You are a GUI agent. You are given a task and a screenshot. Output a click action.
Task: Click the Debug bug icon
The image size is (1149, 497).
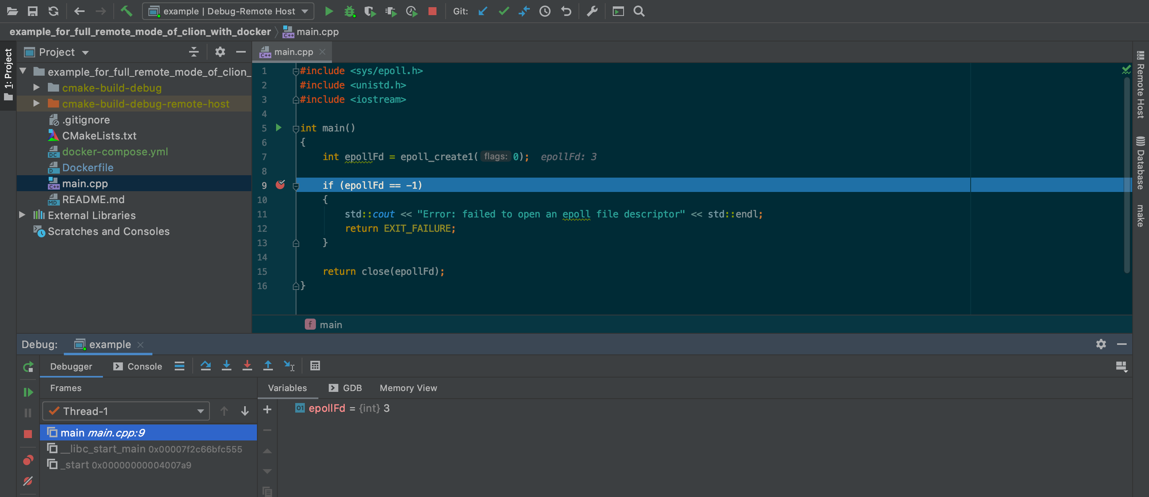tap(349, 11)
